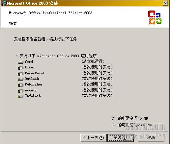Click the (从本机运行) status next to Word

coord(93,61)
